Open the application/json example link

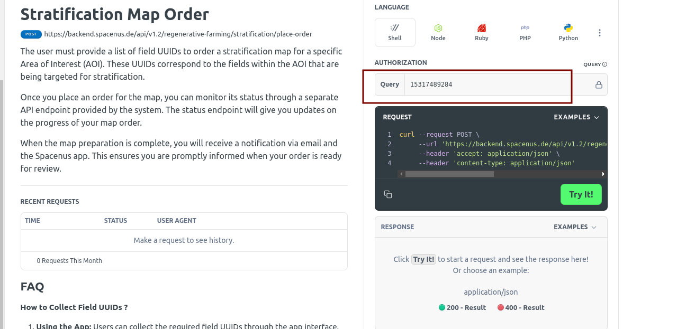(491, 292)
